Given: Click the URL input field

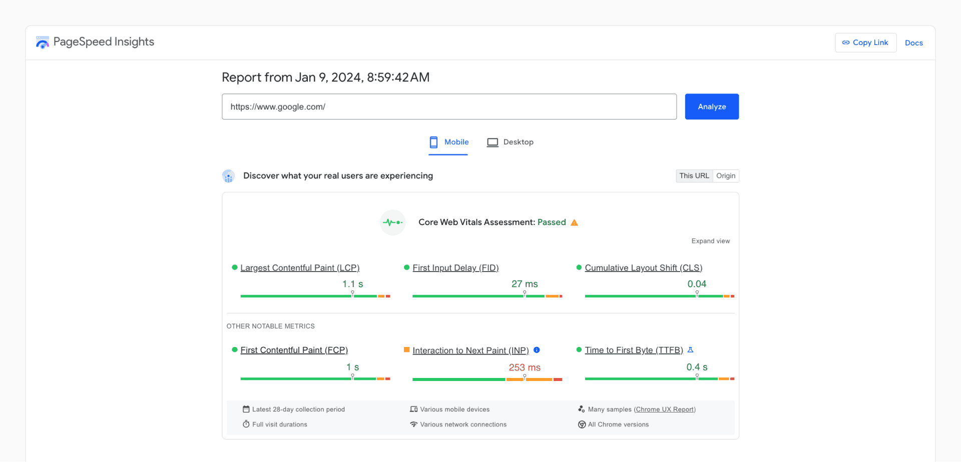Looking at the screenshot, I should point(449,106).
